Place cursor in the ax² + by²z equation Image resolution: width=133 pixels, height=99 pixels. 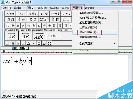click(17, 61)
